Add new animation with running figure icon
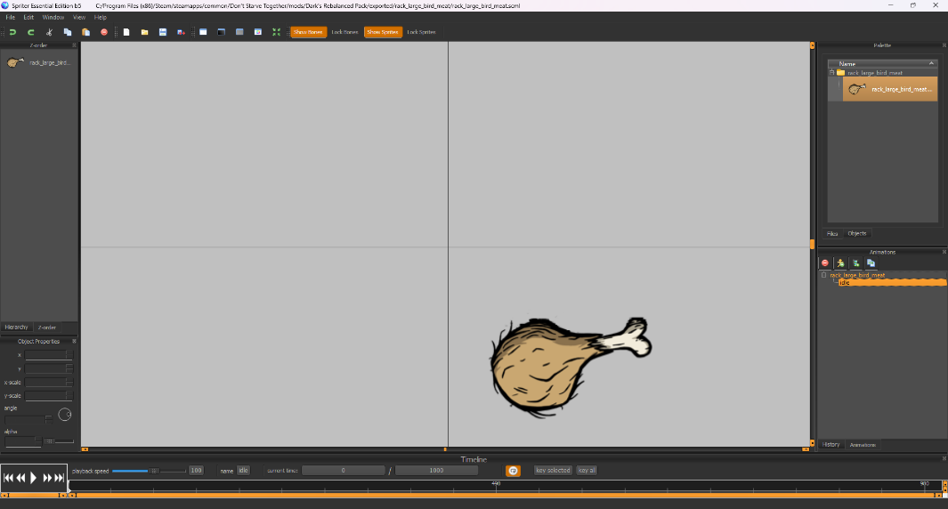Screen dimensions: 948x509 pos(840,263)
